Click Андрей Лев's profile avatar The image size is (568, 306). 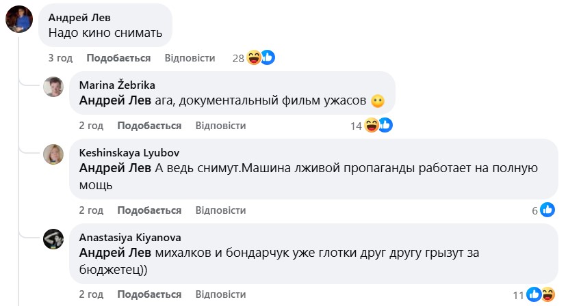[19, 19]
